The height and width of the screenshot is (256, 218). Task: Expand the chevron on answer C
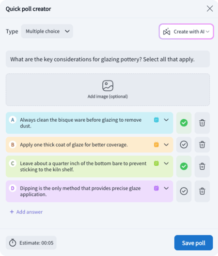[166, 163]
